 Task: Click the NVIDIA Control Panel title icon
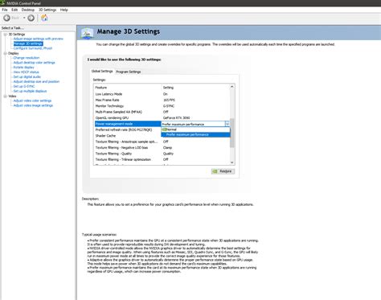(2, 3)
